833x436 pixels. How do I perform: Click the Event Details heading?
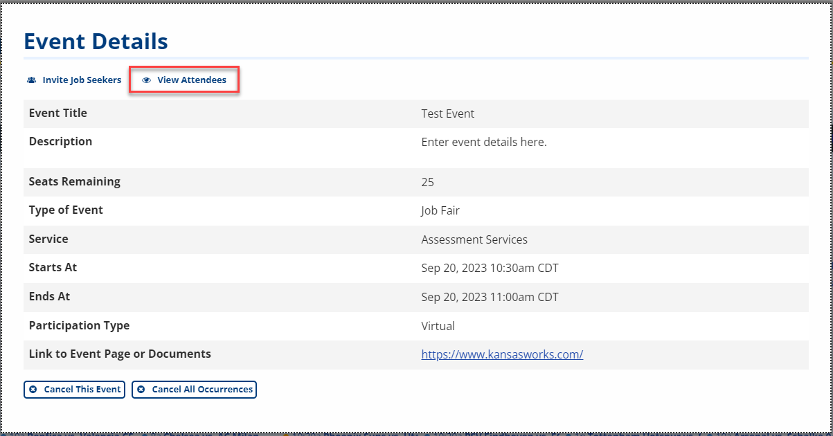click(x=96, y=42)
